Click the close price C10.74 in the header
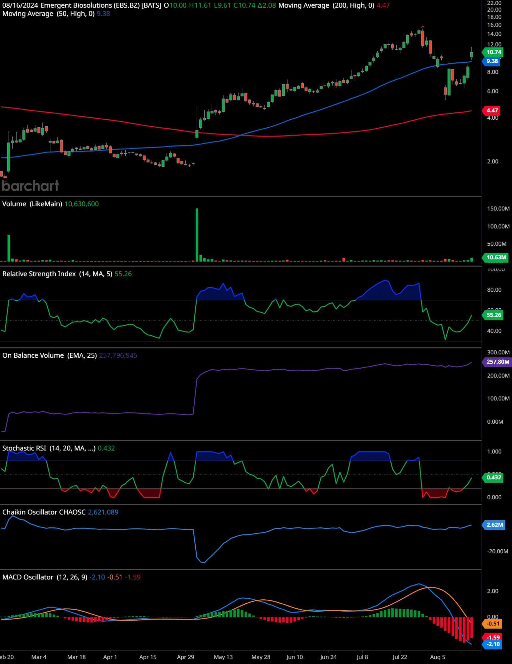The height and width of the screenshot is (664, 512). 244,5
